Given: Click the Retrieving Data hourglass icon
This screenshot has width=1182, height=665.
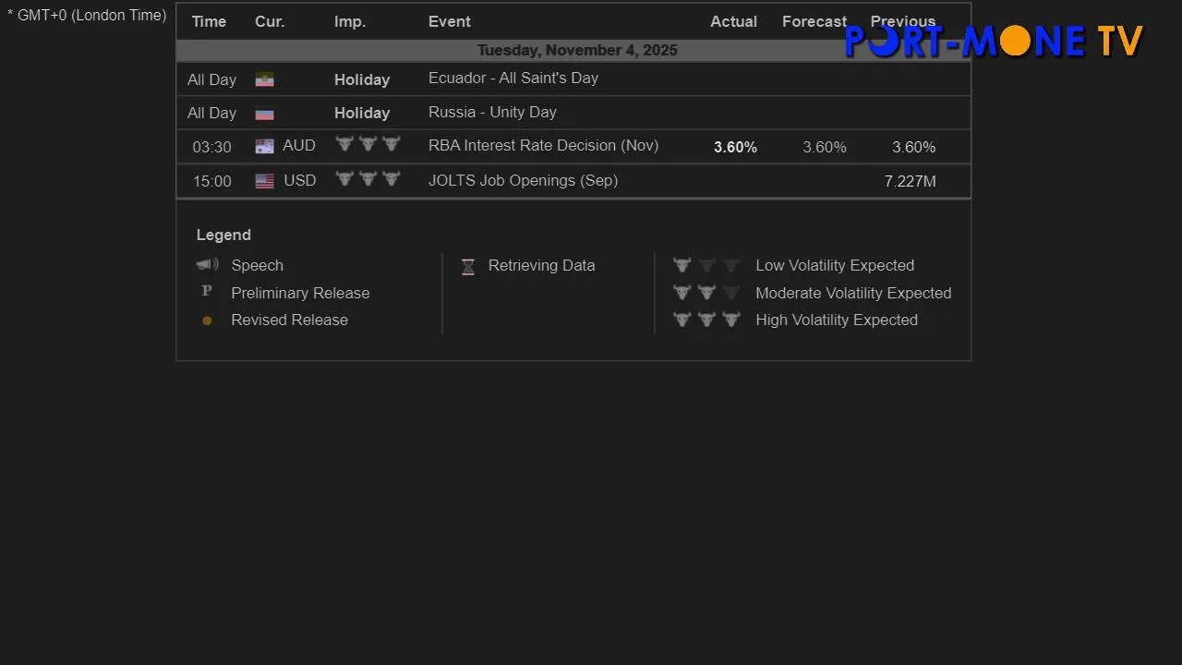Looking at the screenshot, I should (468, 267).
